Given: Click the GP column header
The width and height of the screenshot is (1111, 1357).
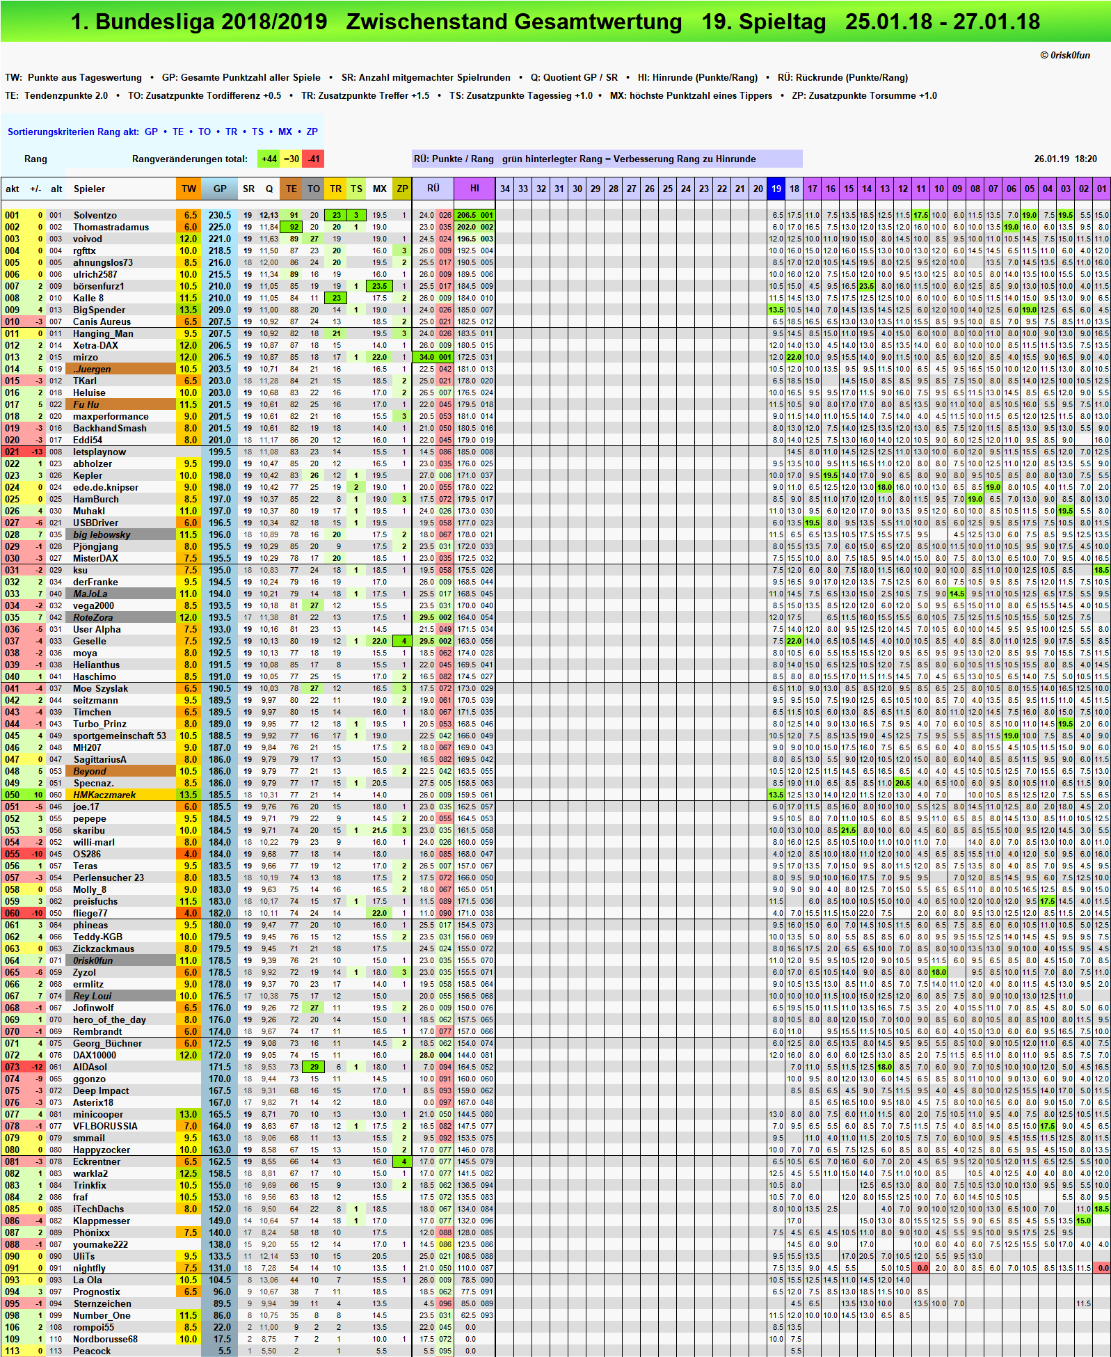Looking at the screenshot, I should [220, 189].
